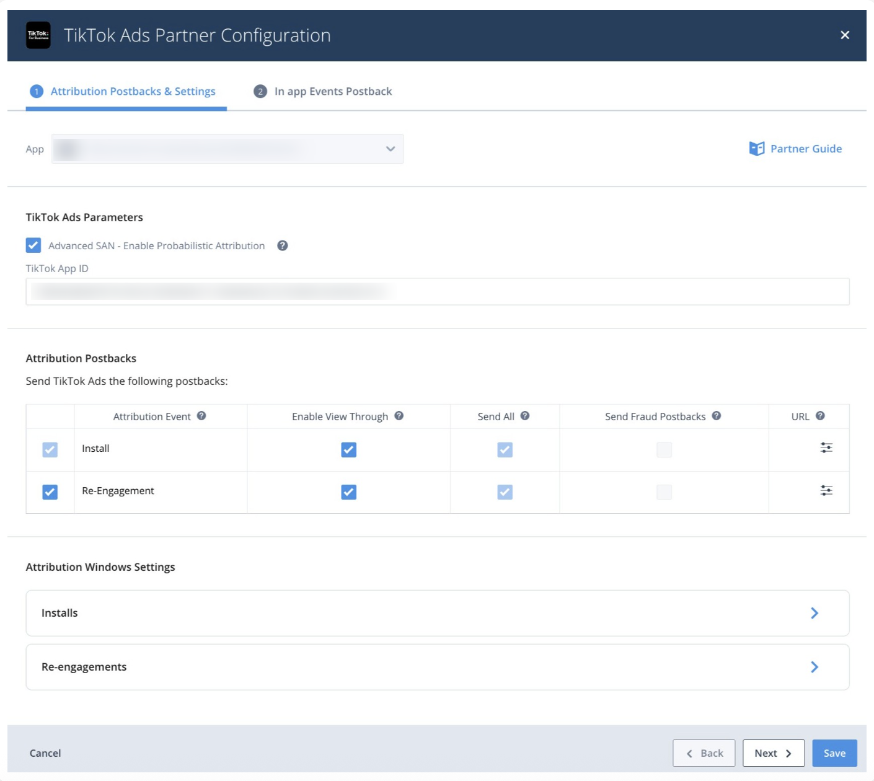Click the Re-Engagement row label
This screenshot has width=874, height=781.
click(x=118, y=490)
